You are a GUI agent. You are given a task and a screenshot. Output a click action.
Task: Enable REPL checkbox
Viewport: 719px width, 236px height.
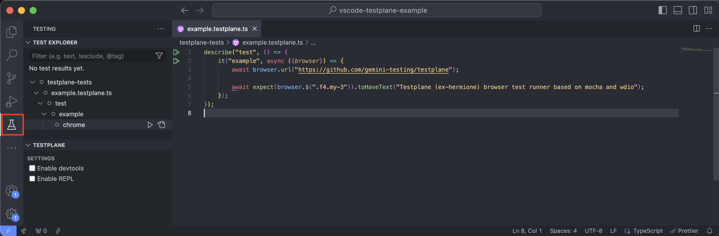(x=32, y=179)
